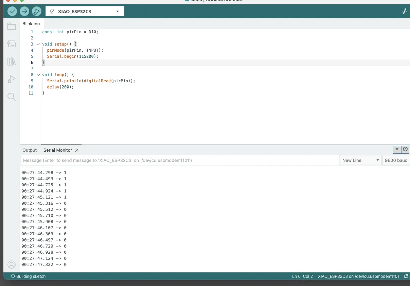Screen dimensions: 410x286
Task: Open the Boards Manager sidebar panel
Action: [12, 44]
